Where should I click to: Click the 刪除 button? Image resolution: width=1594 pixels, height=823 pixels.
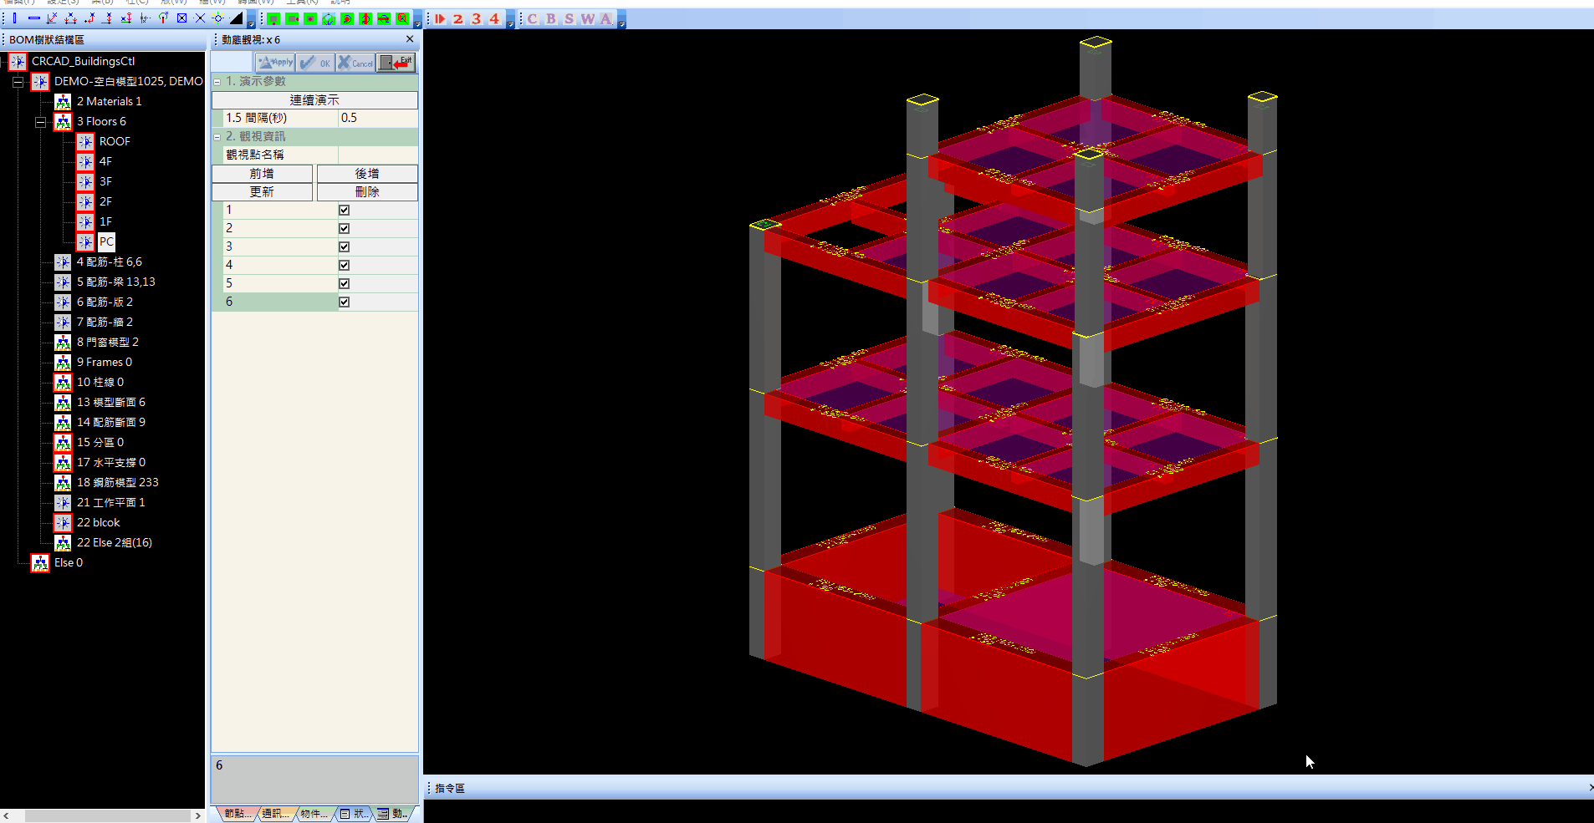[367, 192]
